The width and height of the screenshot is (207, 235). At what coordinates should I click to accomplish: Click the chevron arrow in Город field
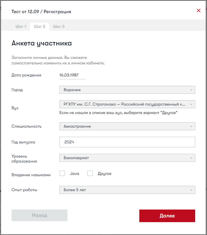[x=191, y=90]
